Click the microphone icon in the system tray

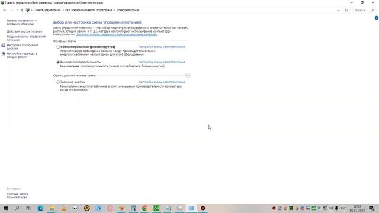click(336, 208)
